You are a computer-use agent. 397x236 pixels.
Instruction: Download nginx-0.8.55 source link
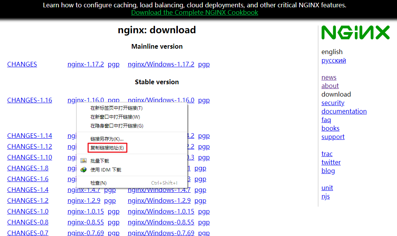85,222
